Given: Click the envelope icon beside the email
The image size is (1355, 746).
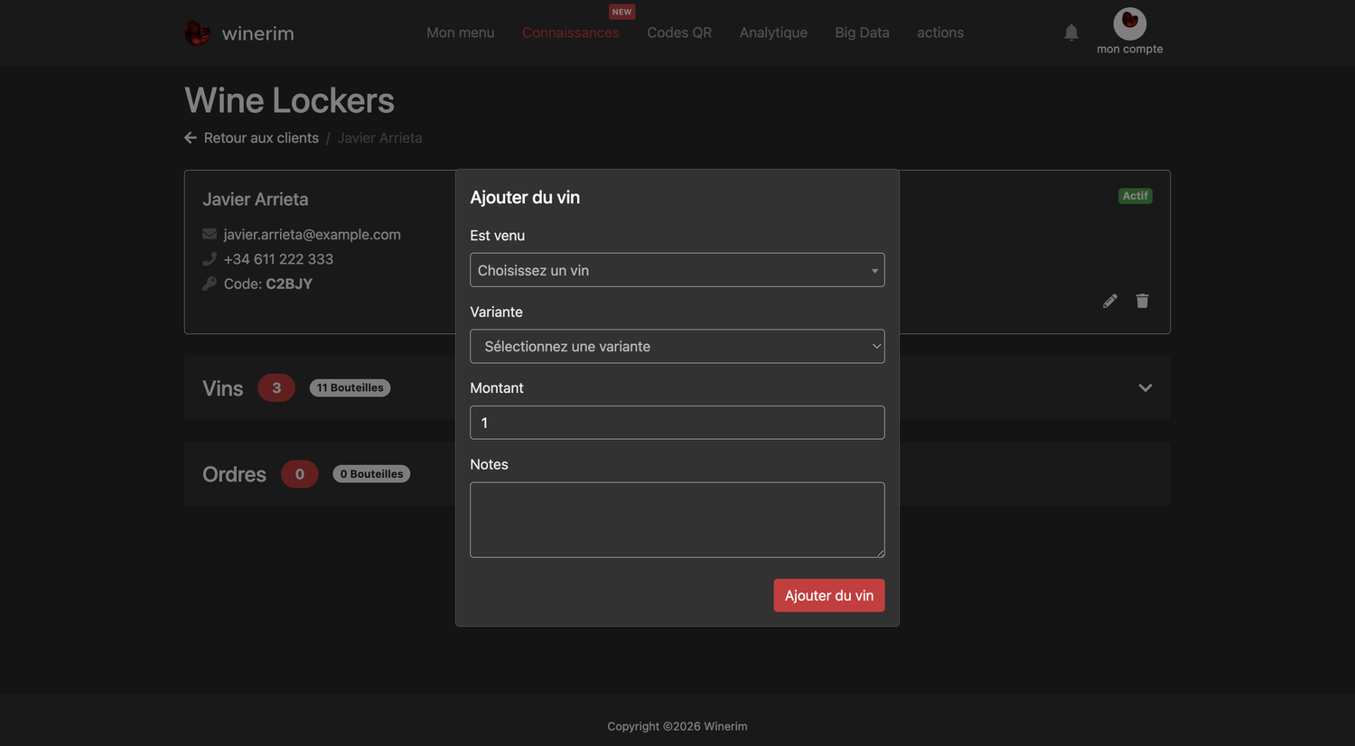Looking at the screenshot, I should (210, 234).
